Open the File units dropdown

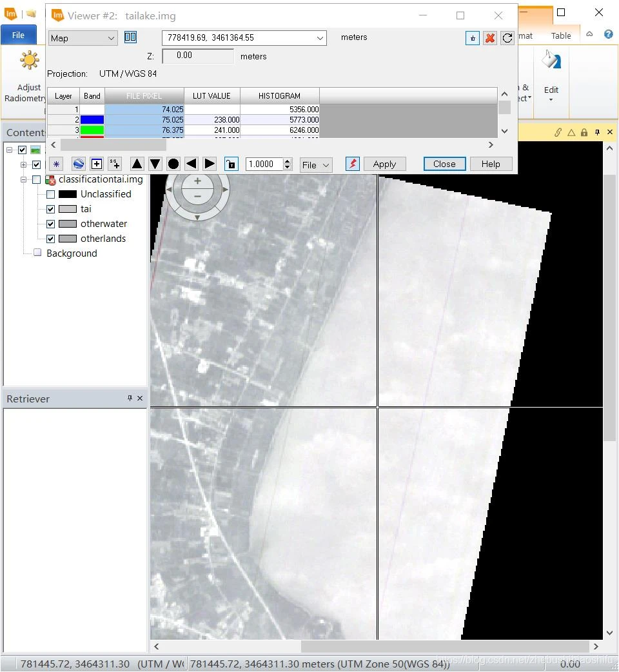(x=316, y=164)
